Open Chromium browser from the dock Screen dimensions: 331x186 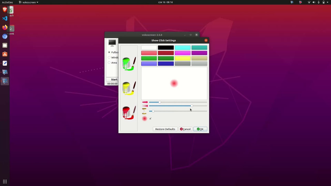[5, 36]
